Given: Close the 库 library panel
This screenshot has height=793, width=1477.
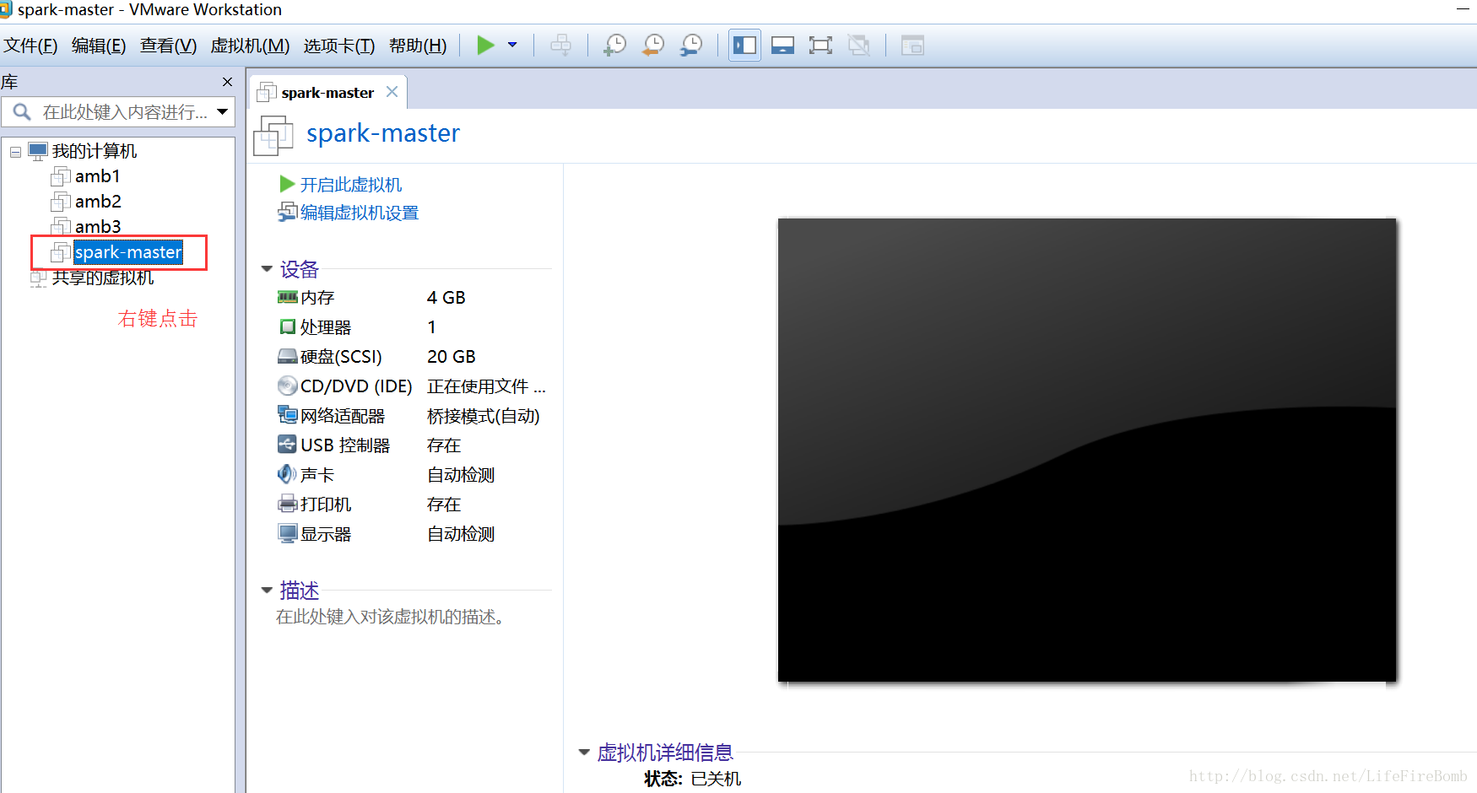Looking at the screenshot, I should click(227, 82).
